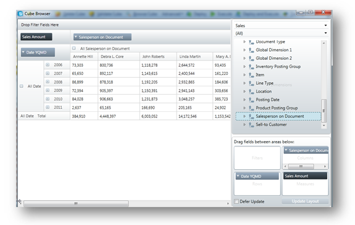Click the Location dimension icon
Viewport: 355px width, 225px height.
tap(251, 91)
